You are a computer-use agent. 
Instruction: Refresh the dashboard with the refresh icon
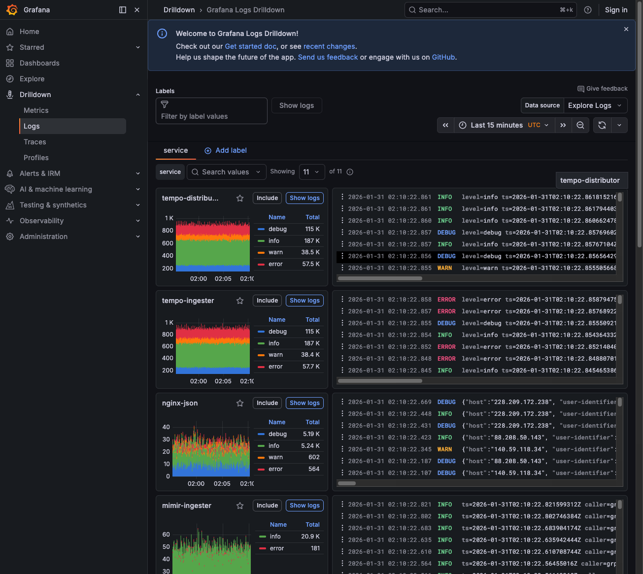click(602, 125)
